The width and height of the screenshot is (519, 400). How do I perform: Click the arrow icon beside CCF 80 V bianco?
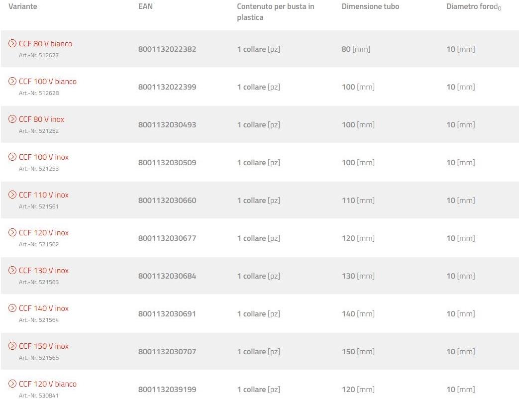(12, 44)
